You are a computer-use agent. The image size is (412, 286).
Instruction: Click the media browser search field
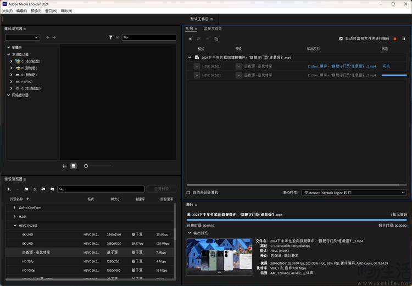coord(149,37)
